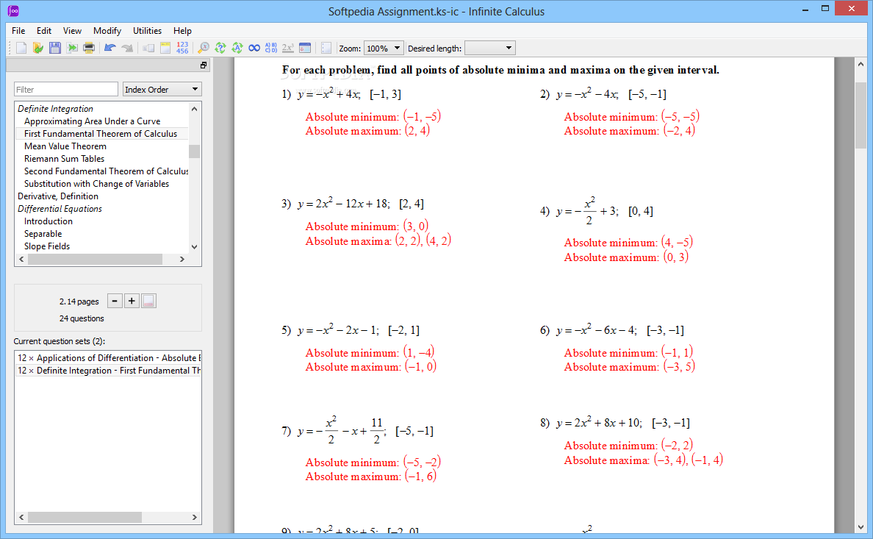This screenshot has height=539, width=873.
Task: Minimize the Infinite Calculus window
Action: click(805, 9)
